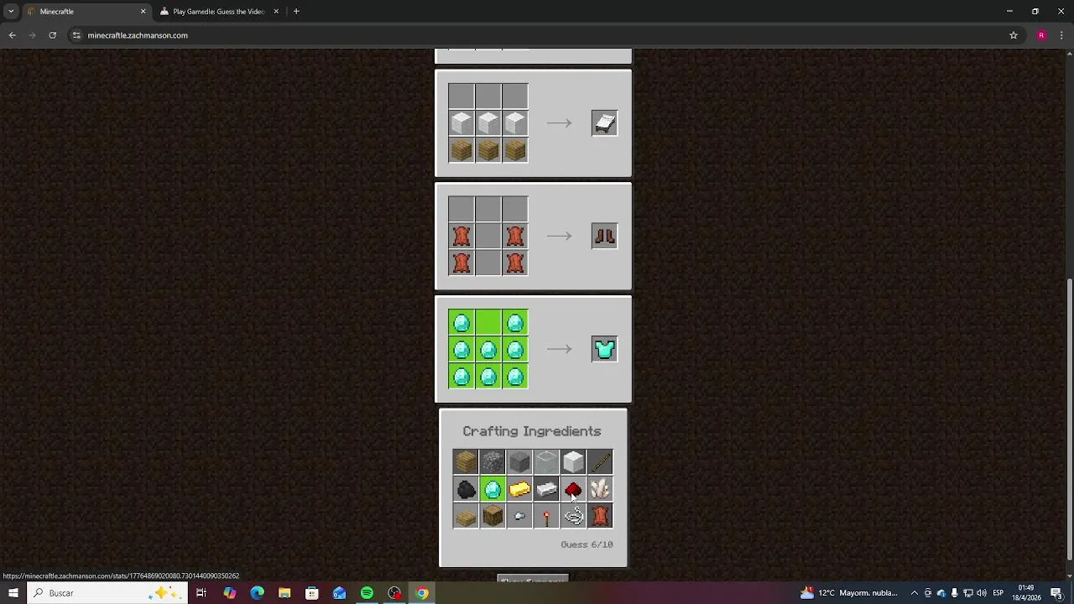Pick the white wool ingredient
Viewport: 1074px width, 604px height.
coord(573,461)
